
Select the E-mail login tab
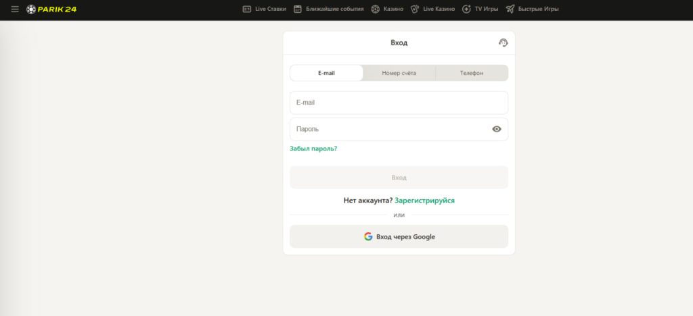click(x=326, y=73)
